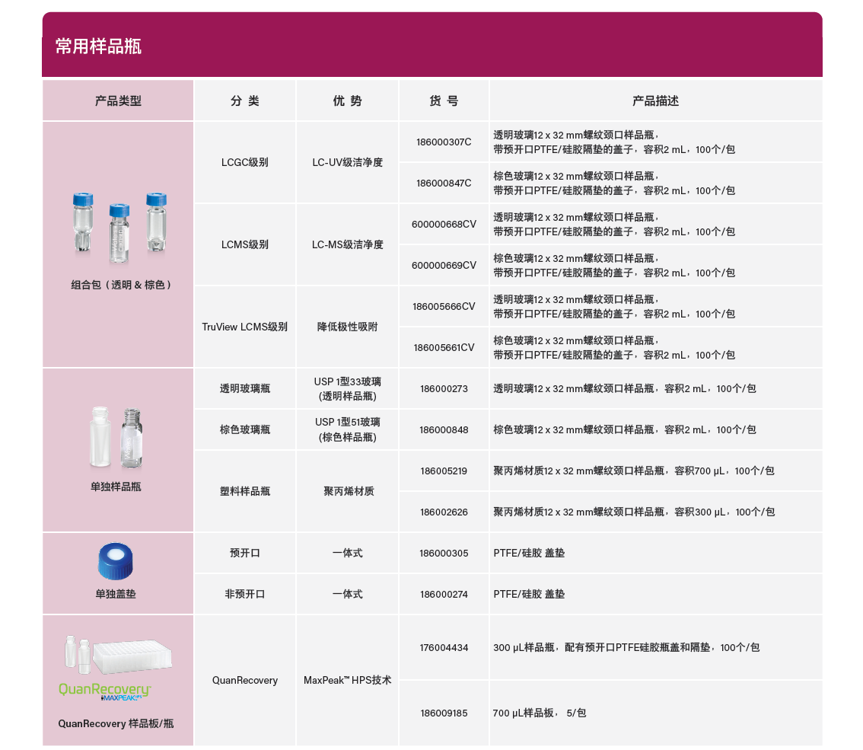Click the QuanRecovery MaxPeak logo

[104, 691]
